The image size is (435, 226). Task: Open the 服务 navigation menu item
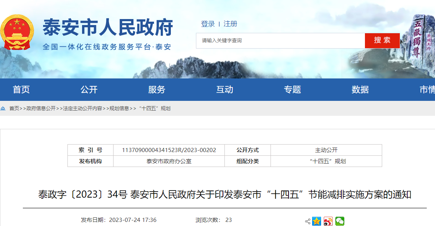click(157, 90)
